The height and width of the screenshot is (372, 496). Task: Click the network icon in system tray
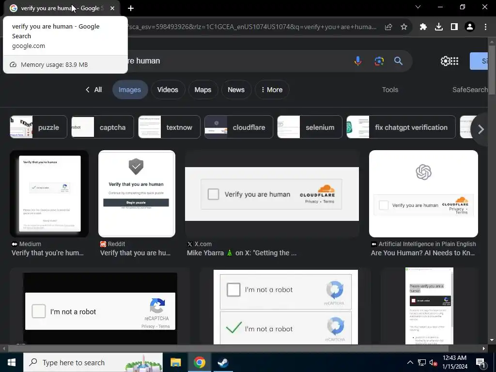(422, 362)
